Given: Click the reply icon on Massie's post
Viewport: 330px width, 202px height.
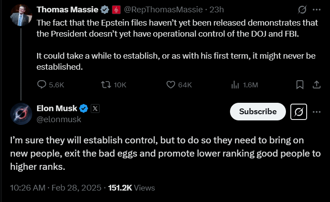Looking at the screenshot, I should pyautogui.click(x=42, y=85).
